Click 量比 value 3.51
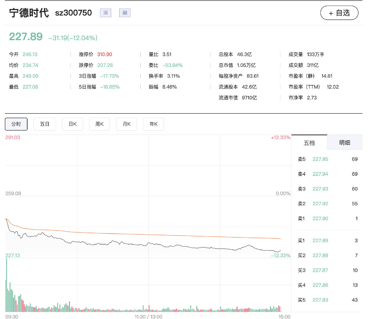Screen dimensions: 368x319 coord(167,54)
